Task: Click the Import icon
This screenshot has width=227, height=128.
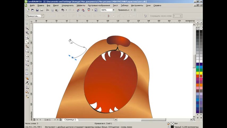Action: [78, 10]
